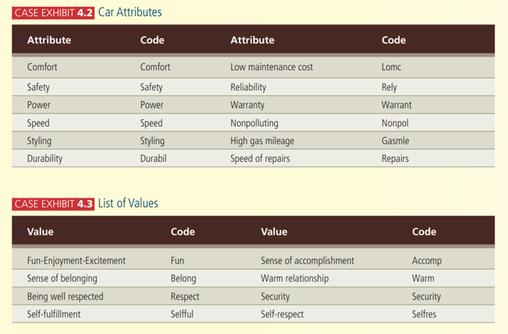The width and height of the screenshot is (508, 334).
Task: Click the 'Being well respected' value cell
Action: pos(65,296)
